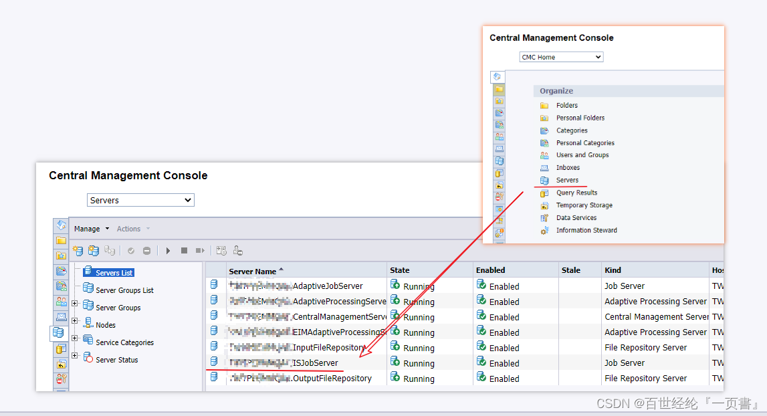Open the CMC Home navigation dropdown
This screenshot has height=416, width=767.
coord(561,57)
